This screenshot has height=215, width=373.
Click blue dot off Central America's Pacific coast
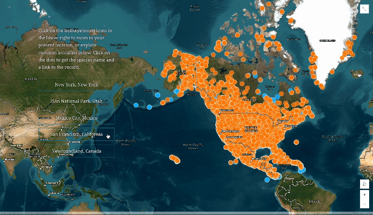[267, 180]
